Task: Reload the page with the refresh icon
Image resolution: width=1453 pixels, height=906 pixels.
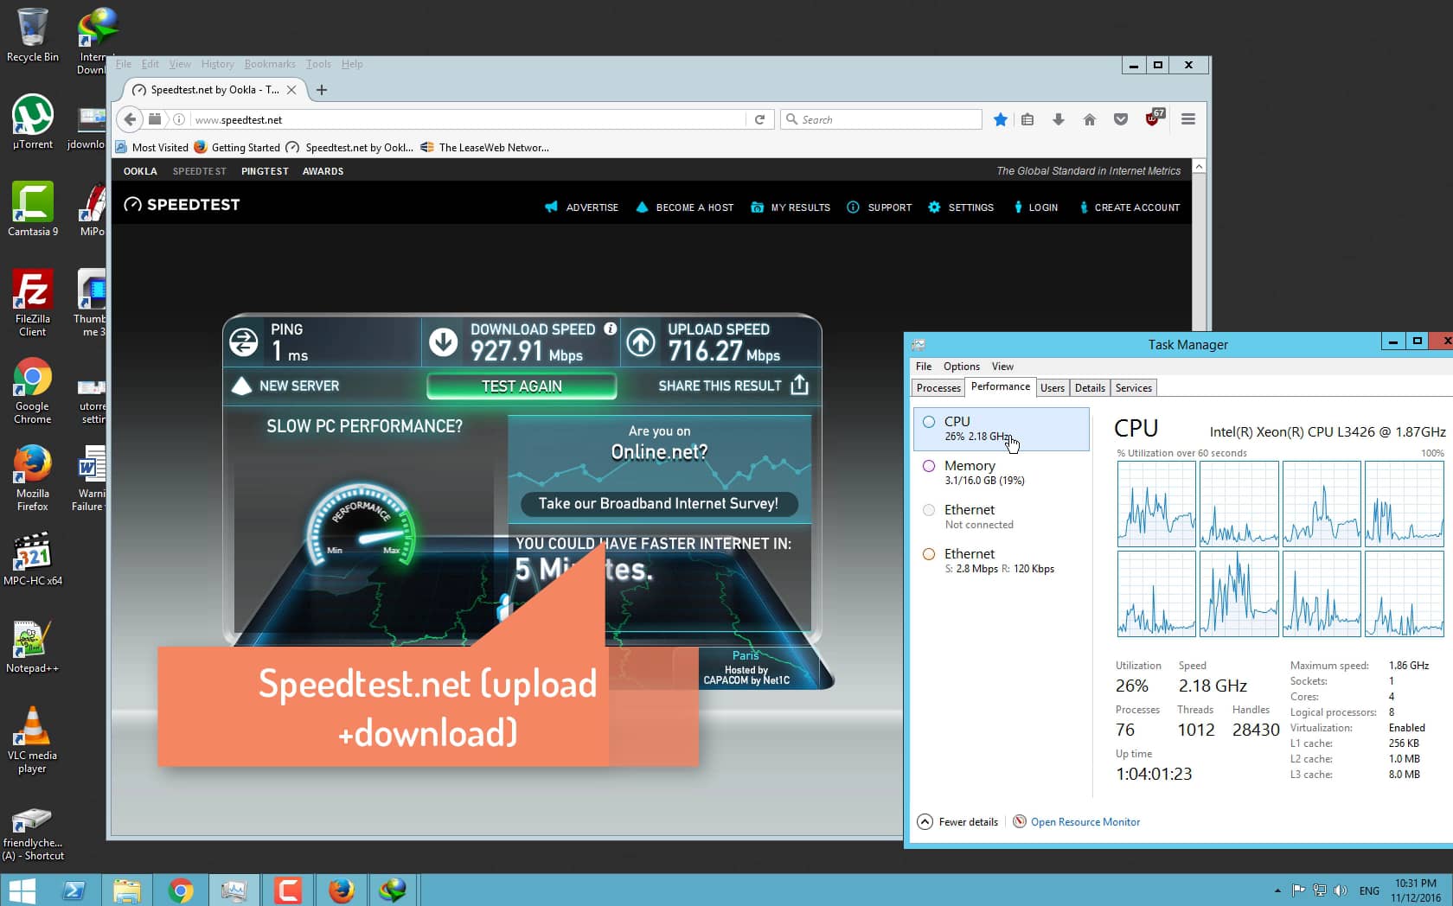Action: pos(760,119)
